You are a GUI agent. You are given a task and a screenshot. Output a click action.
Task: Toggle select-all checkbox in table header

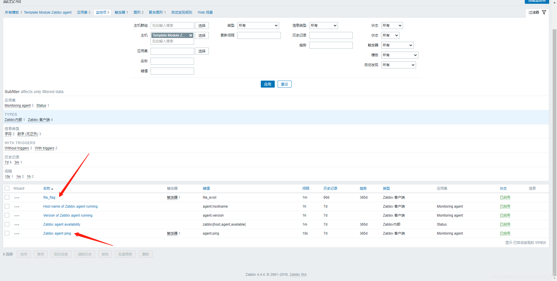coord(7,188)
